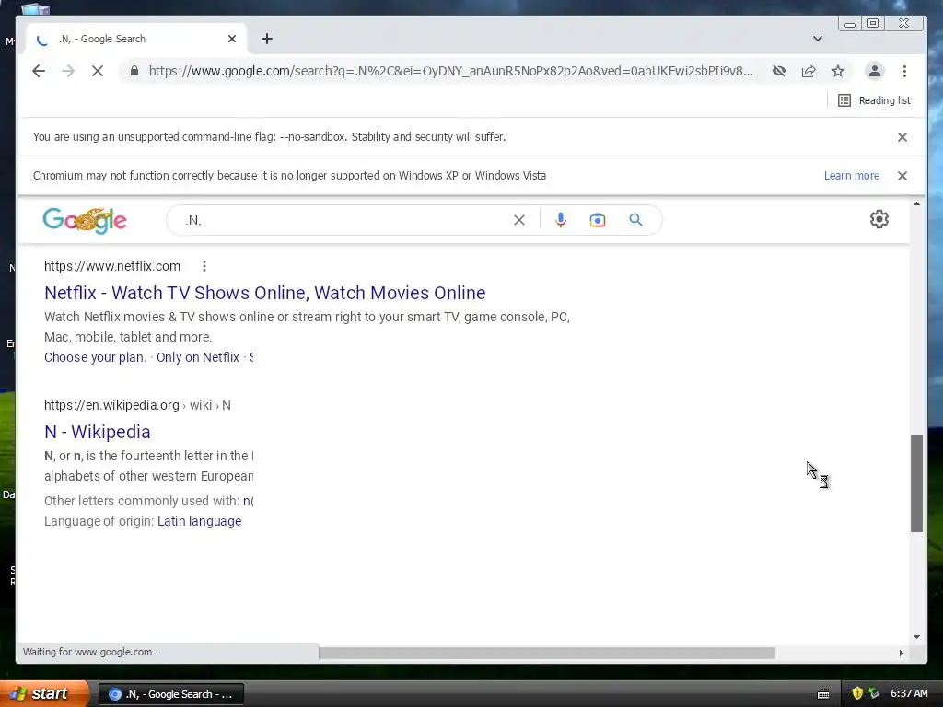Click the horizontal scrollbar thumb
Image resolution: width=943 pixels, height=707 pixels.
click(547, 653)
